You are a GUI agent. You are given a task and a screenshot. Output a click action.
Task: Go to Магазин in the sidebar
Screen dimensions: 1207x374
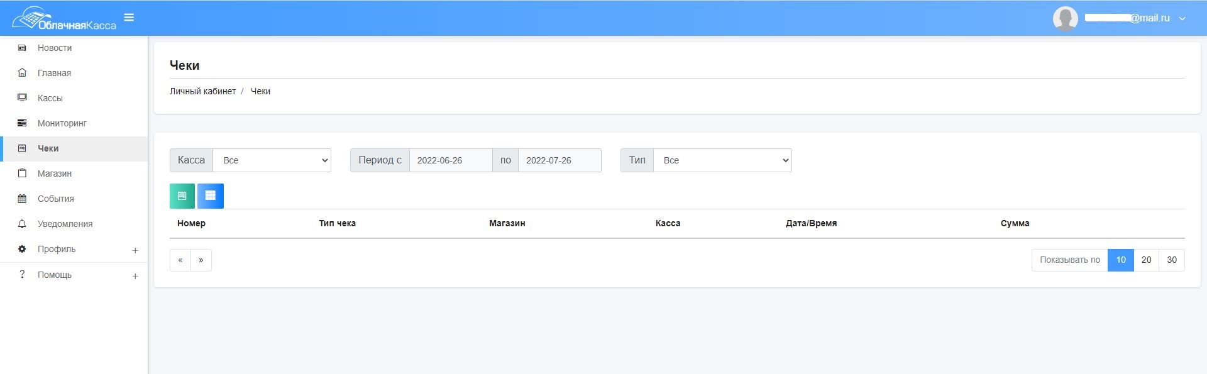click(x=55, y=173)
